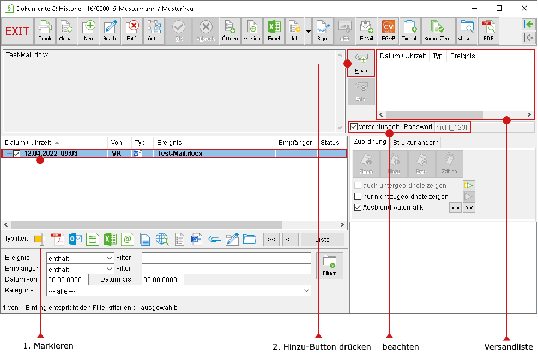
Task: Sort list by Empfänger column
Action: point(296,143)
